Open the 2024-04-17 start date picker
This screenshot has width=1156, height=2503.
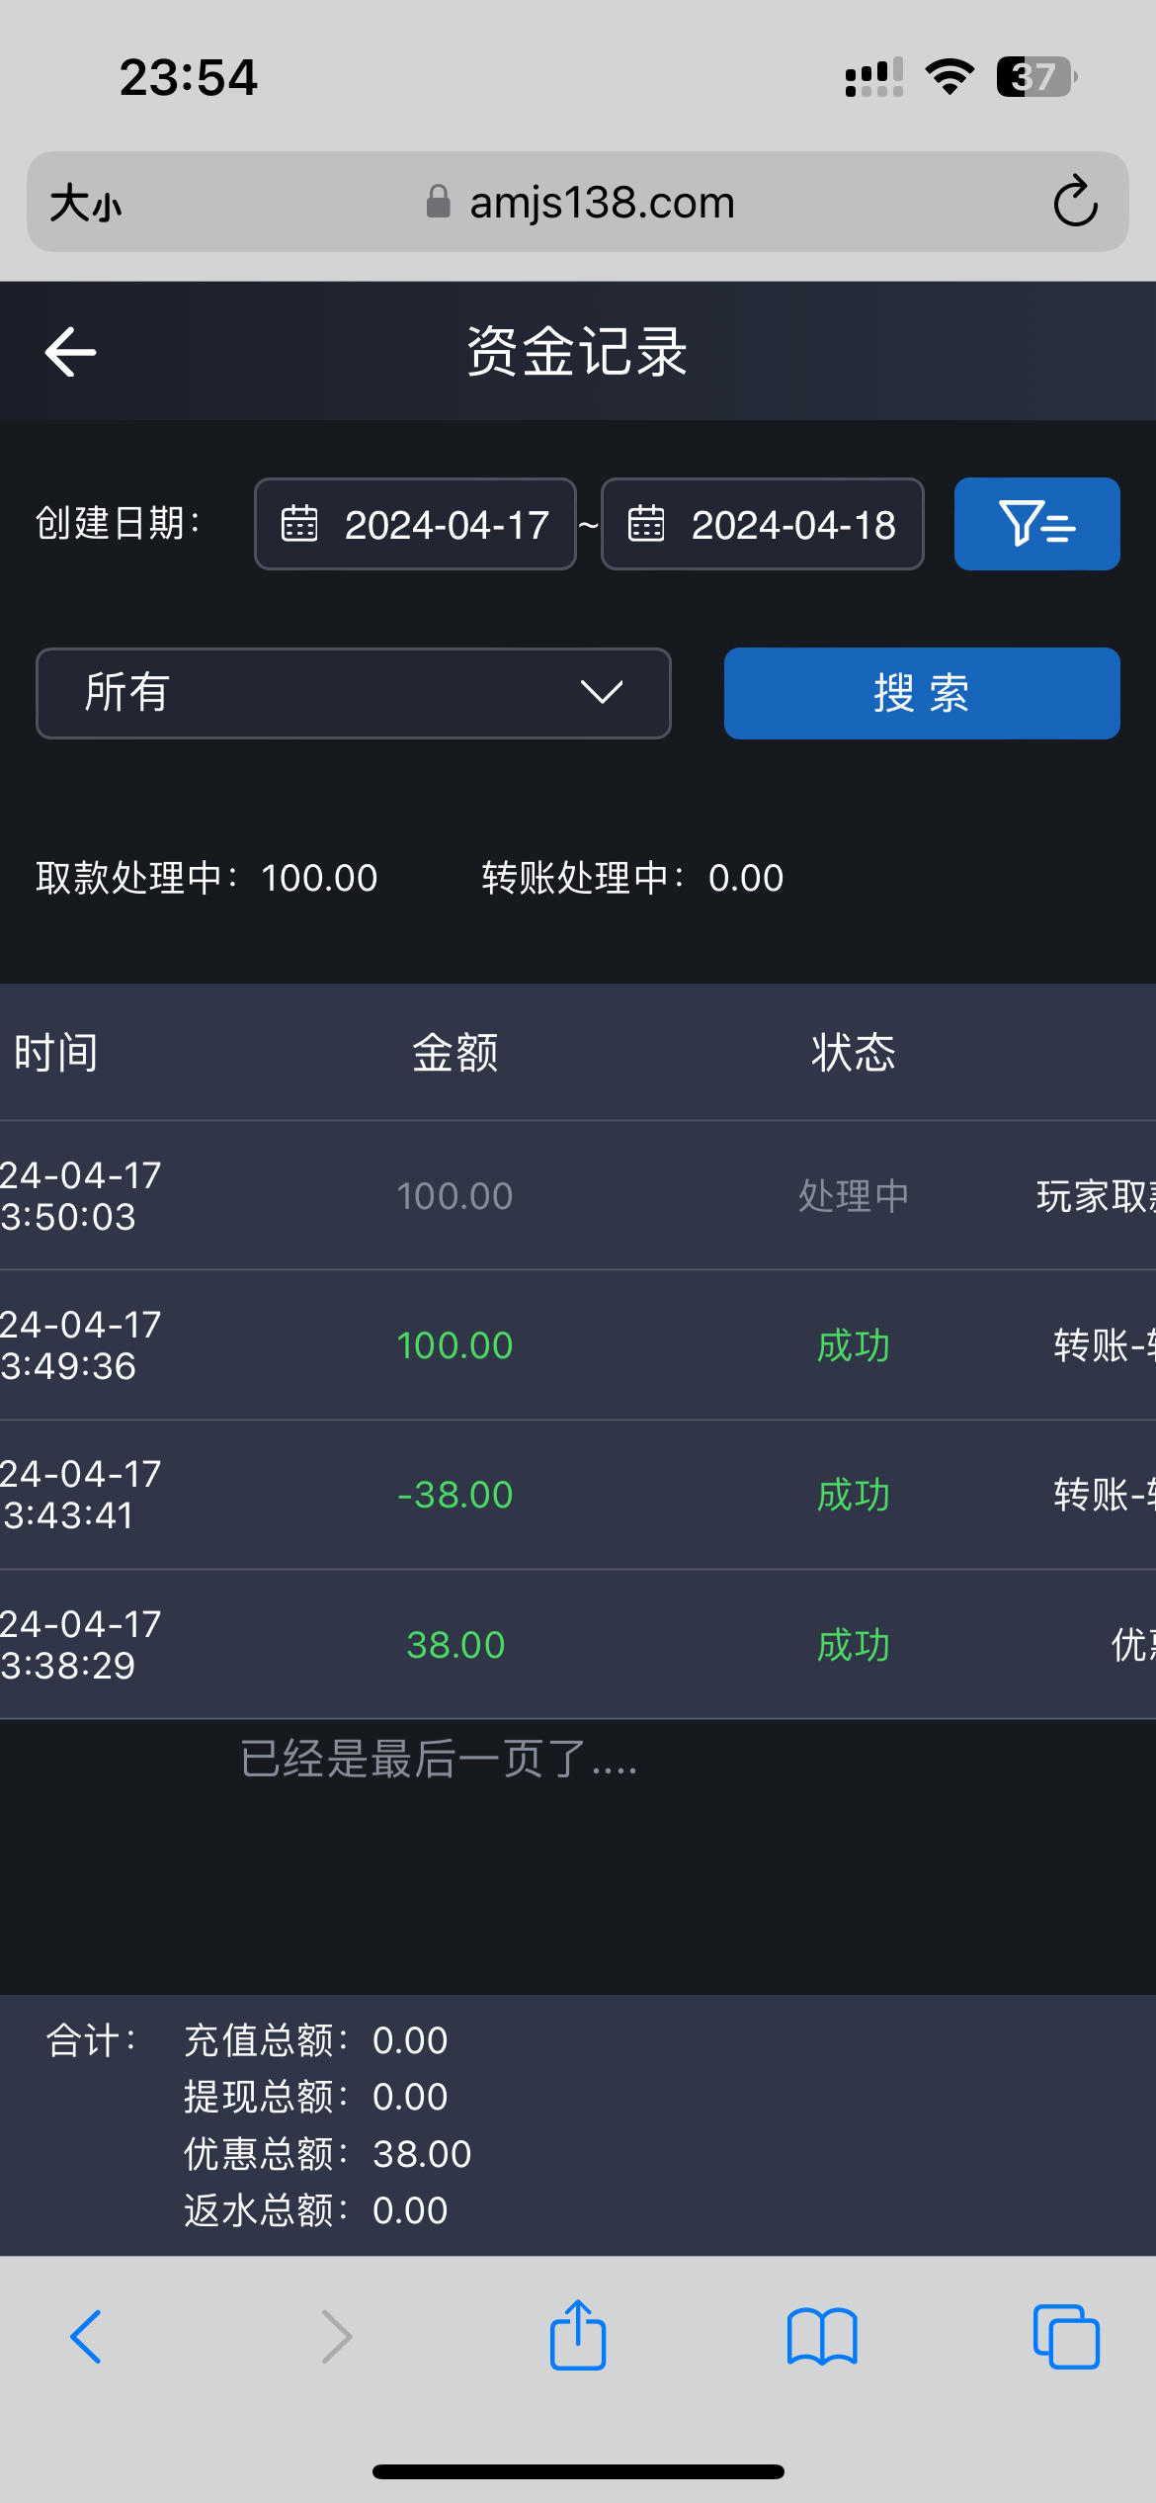[x=447, y=524]
